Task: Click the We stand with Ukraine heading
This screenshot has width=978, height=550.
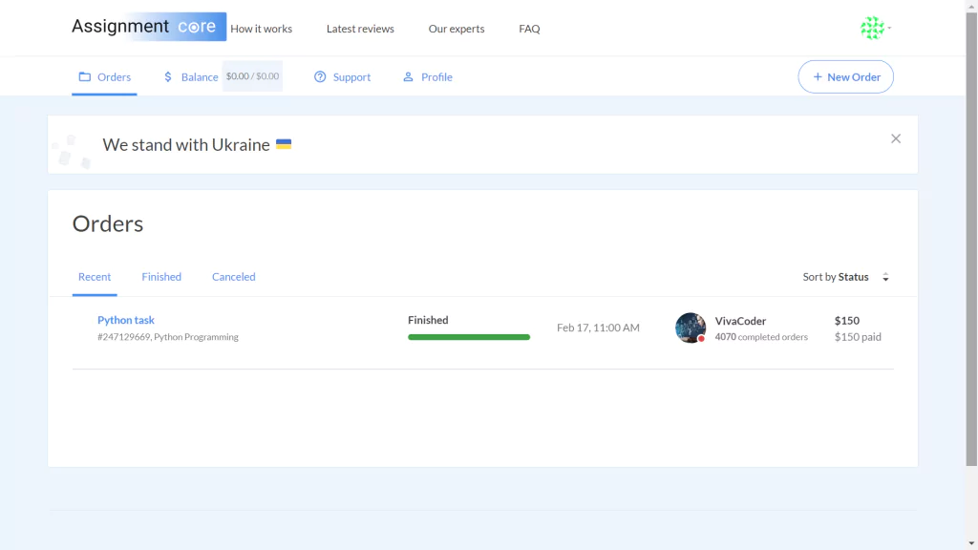Action: point(186,145)
